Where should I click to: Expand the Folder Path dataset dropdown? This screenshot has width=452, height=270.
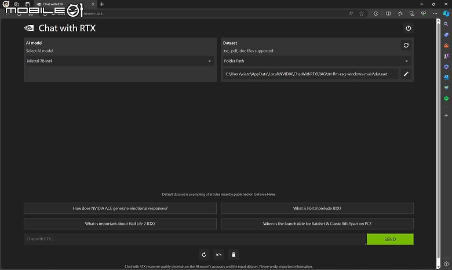(317, 61)
